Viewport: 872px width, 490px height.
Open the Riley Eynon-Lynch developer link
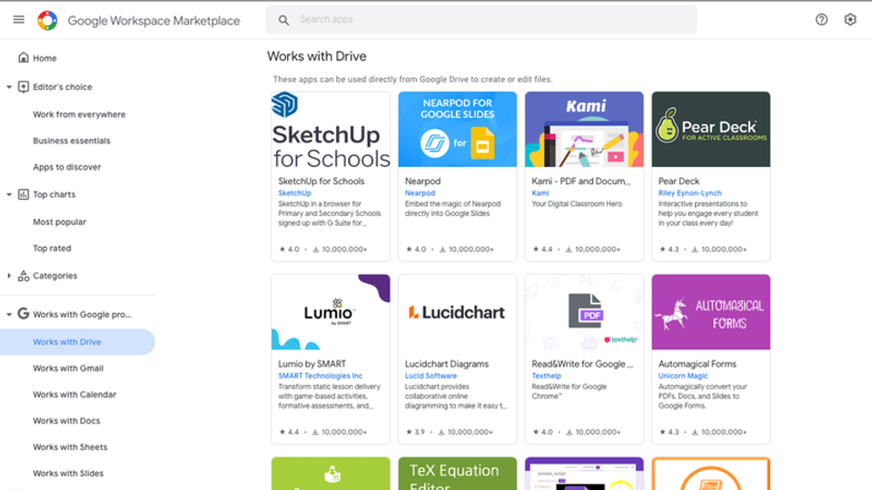tap(689, 192)
